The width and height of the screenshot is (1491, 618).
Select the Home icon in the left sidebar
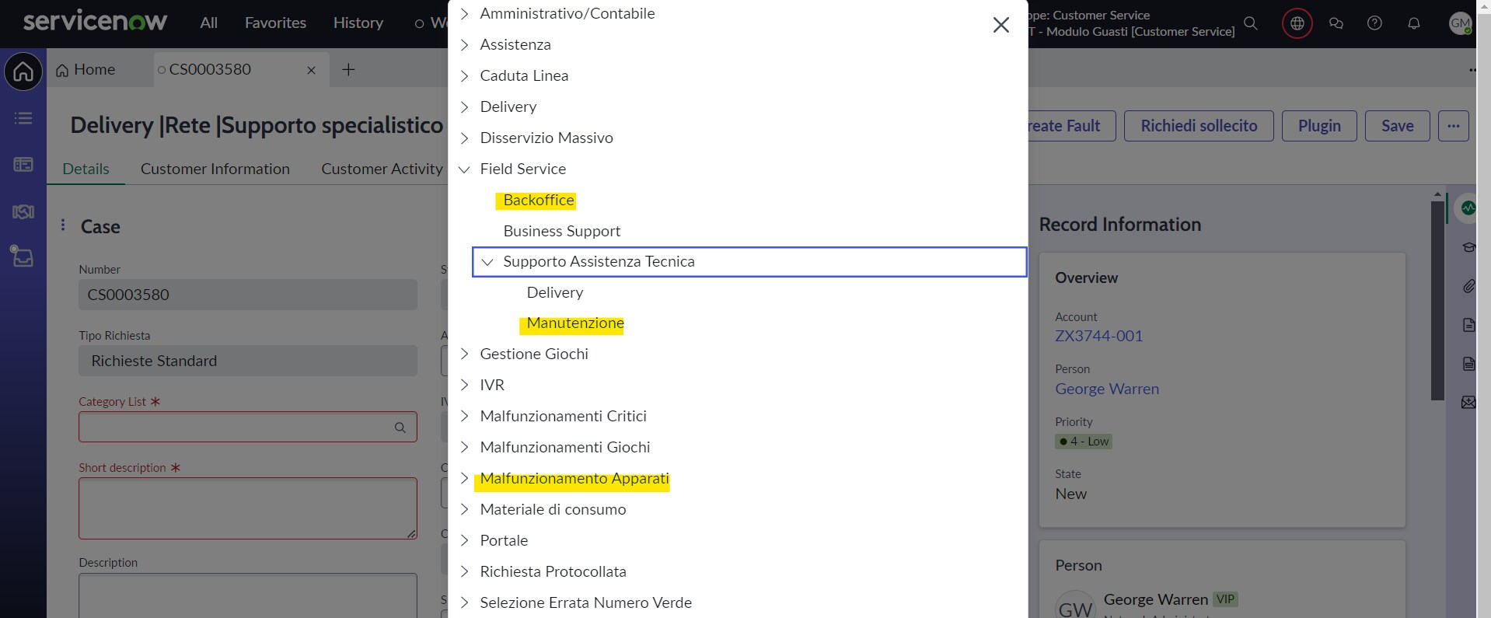point(23,72)
